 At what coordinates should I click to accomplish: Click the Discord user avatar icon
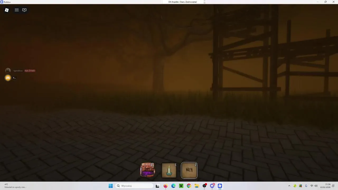8,78
